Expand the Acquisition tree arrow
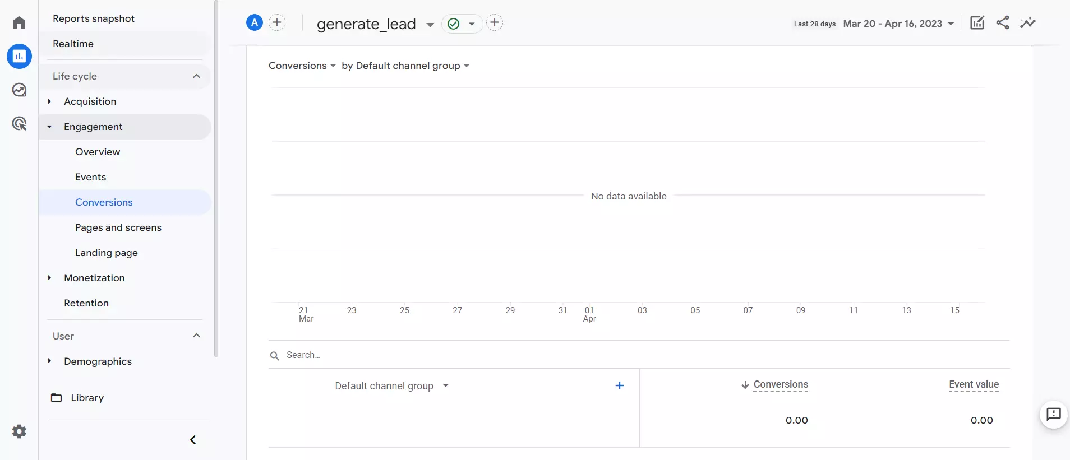Image resolution: width=1070 pixels, height=460 pixels. 49,101
